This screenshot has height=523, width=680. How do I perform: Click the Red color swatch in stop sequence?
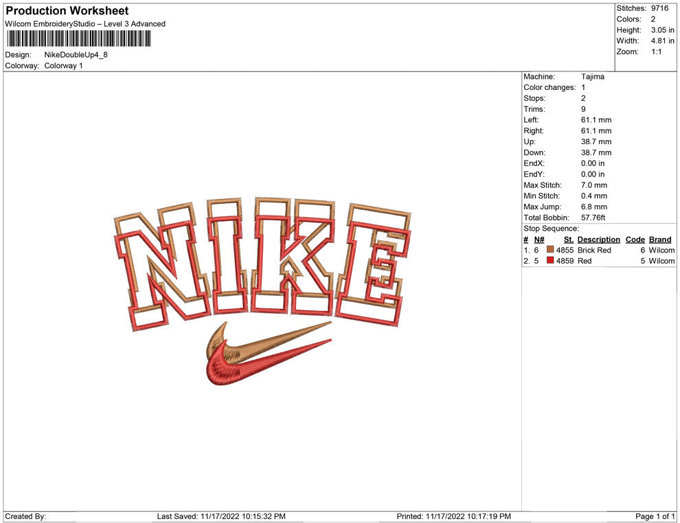pos(550,260)
